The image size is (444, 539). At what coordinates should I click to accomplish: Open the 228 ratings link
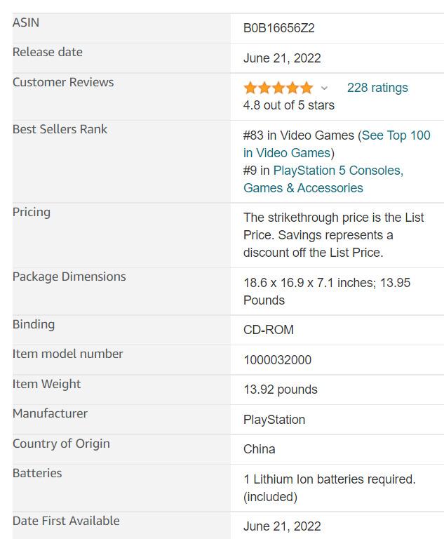pyautogui.click(x=377, y=88)
